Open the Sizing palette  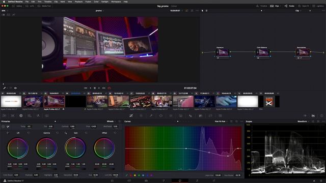click(x=210, y=115)
